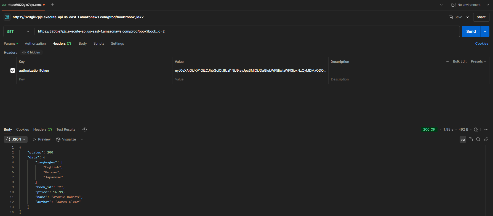Screen dimensions: 493x216
Task: Click the price value 16.99
Action: [x=58, y=192]
